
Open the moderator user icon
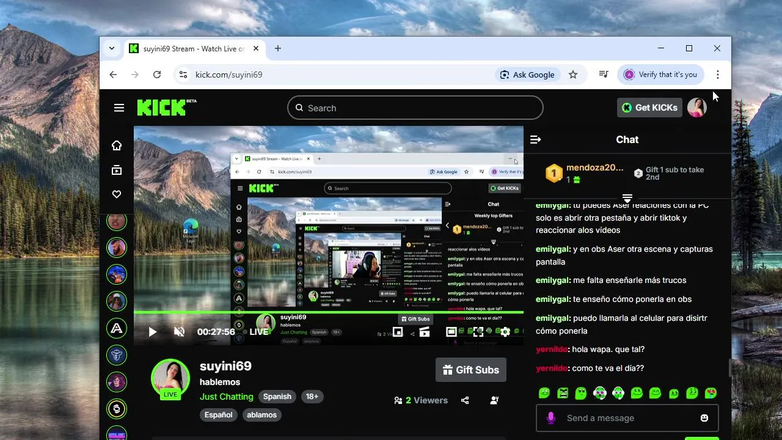pos(494,400)
